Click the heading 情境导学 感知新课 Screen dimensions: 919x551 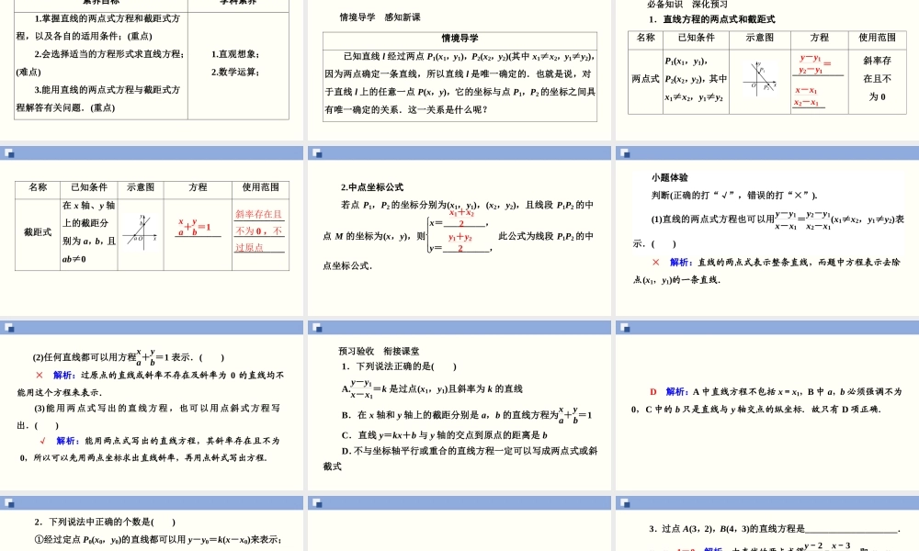click(x=380, y=17)
